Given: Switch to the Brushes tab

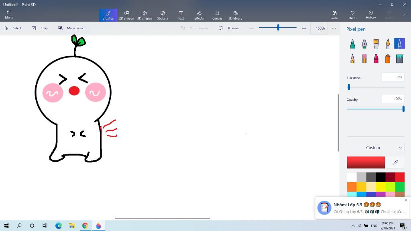Looking at the screenshot, I should tap(108, 15).
